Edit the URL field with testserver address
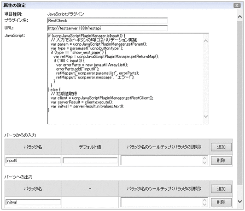Viewport: 245px width, 211px height. (107, 28)
